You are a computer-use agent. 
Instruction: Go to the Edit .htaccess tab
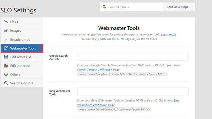(x=22, y=66)
